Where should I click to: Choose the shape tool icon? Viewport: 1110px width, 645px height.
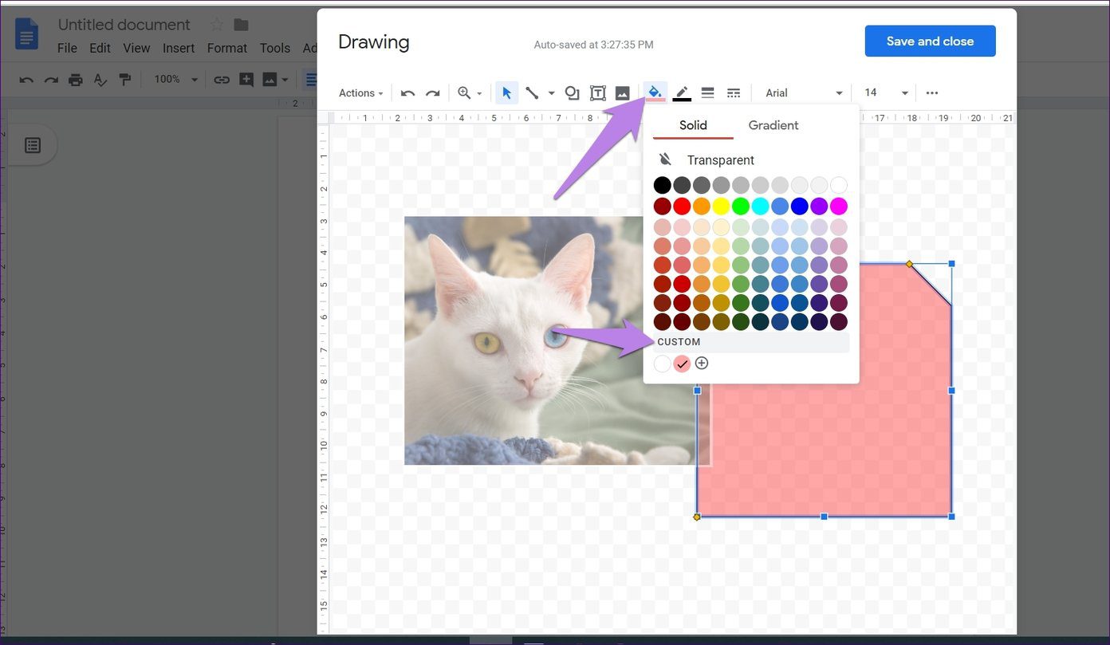572,93
